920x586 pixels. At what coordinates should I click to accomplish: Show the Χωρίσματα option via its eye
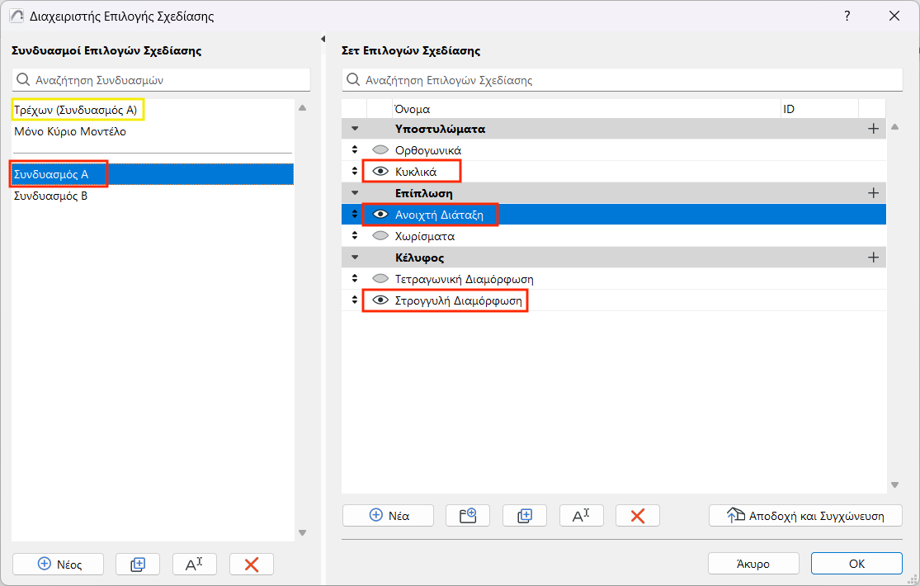[380, 235]
